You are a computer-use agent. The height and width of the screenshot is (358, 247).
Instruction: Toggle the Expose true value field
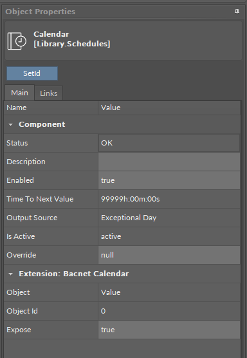pos(169,330)
